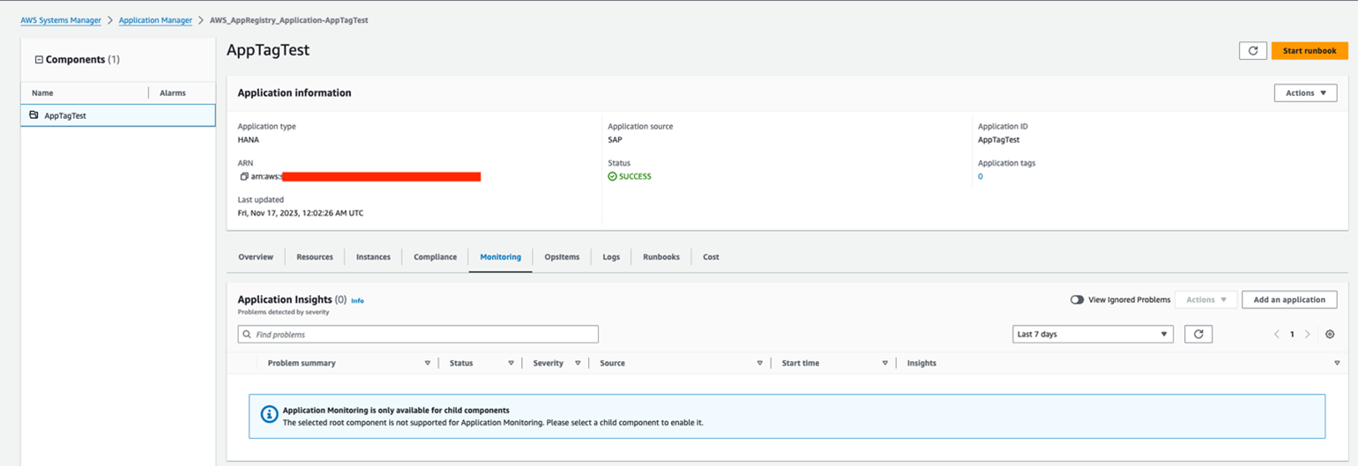Click the Find problems search field

[418, 335]
